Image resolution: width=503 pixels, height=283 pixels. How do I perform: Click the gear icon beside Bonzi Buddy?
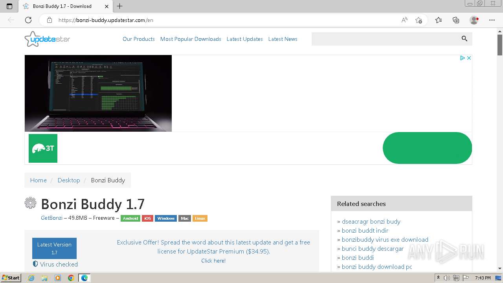tap(30, 203)
